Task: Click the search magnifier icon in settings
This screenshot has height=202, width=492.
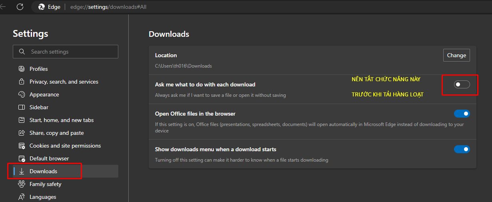Action: [22, 52]
